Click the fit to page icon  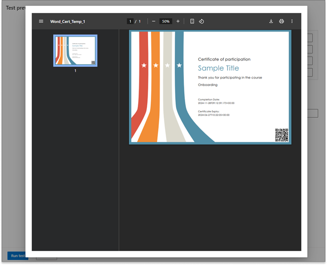pyautogui.click(x=192, y=21)
